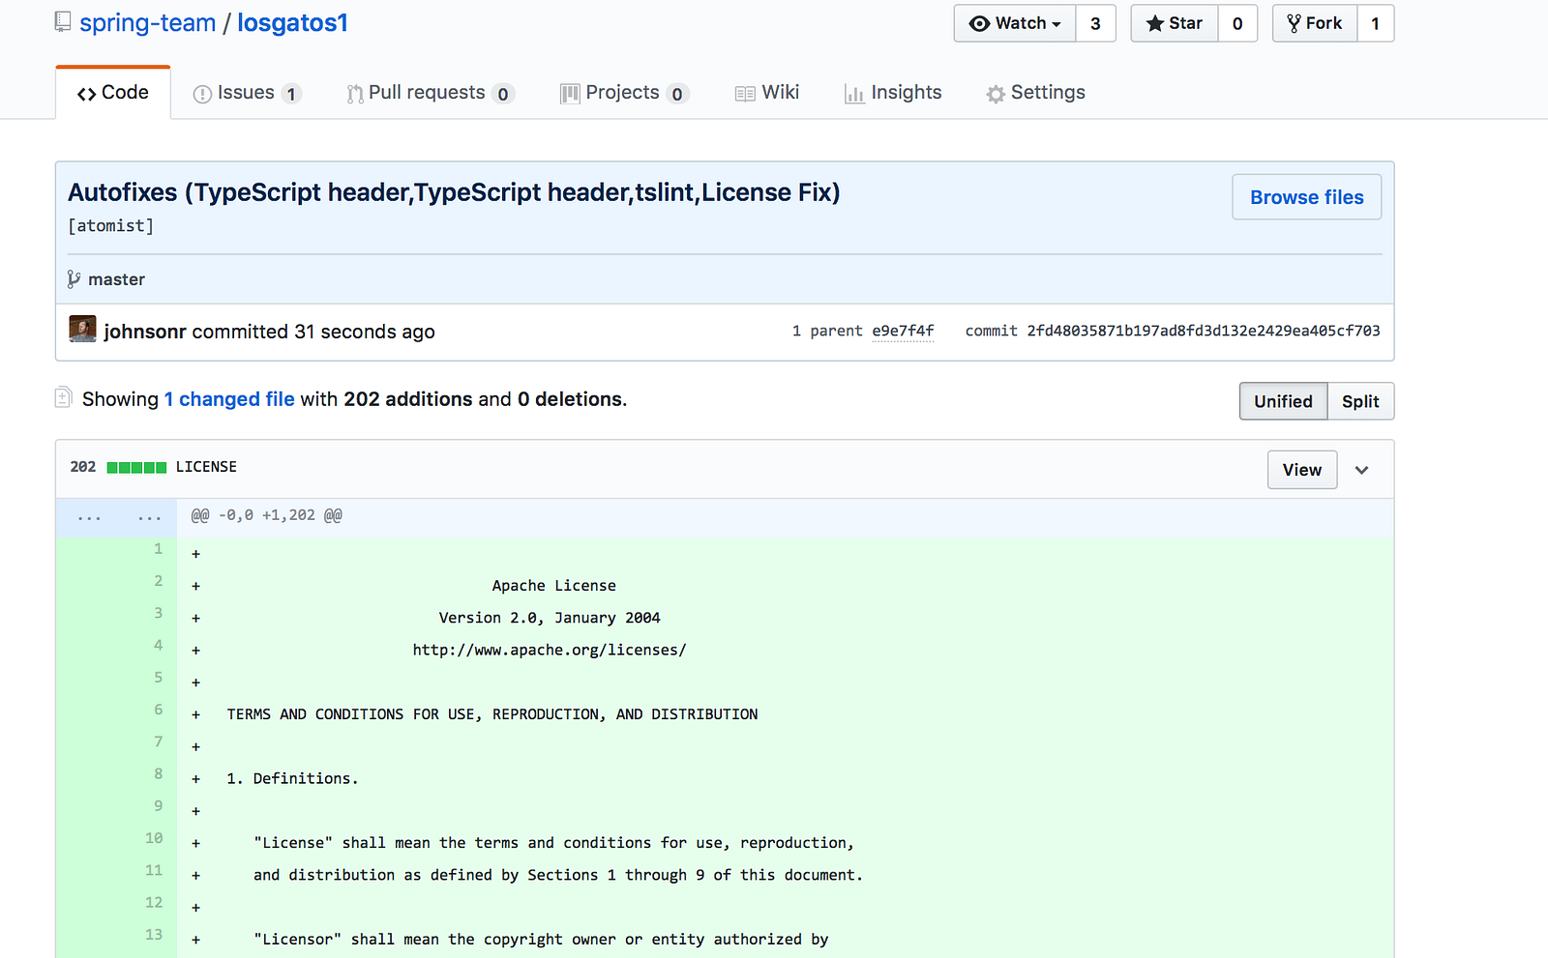Click the '1. Definitions.' line
Screen dimensions: 1548x958
coord(292,778)
